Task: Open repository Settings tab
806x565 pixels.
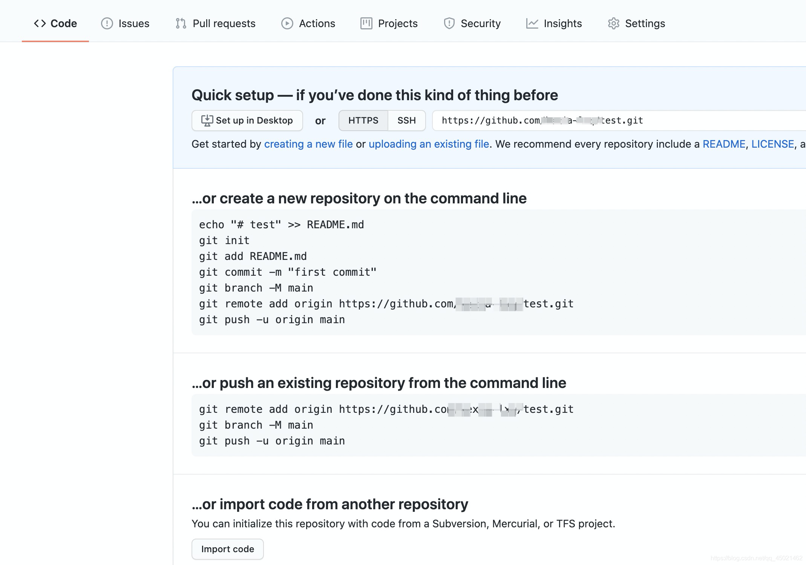Action: coord(636,23)
